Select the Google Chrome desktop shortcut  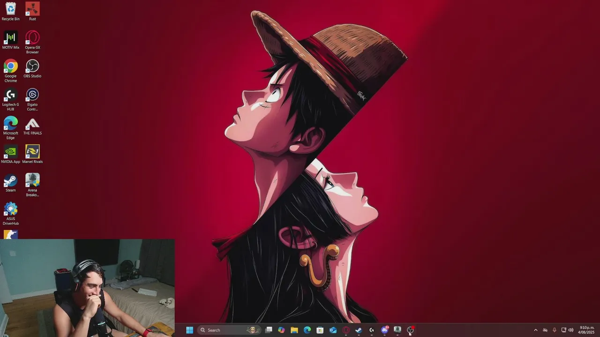click(10, 71)
